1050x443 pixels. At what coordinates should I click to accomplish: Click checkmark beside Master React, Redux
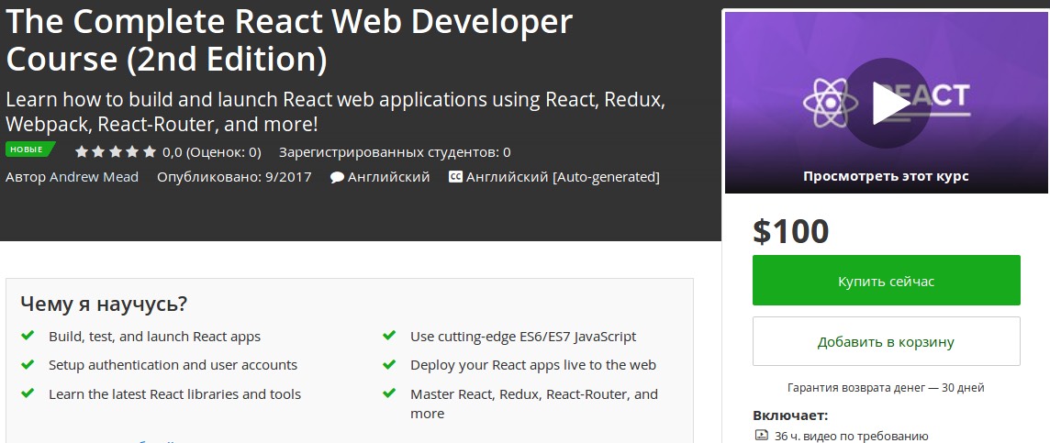[389, 393]
